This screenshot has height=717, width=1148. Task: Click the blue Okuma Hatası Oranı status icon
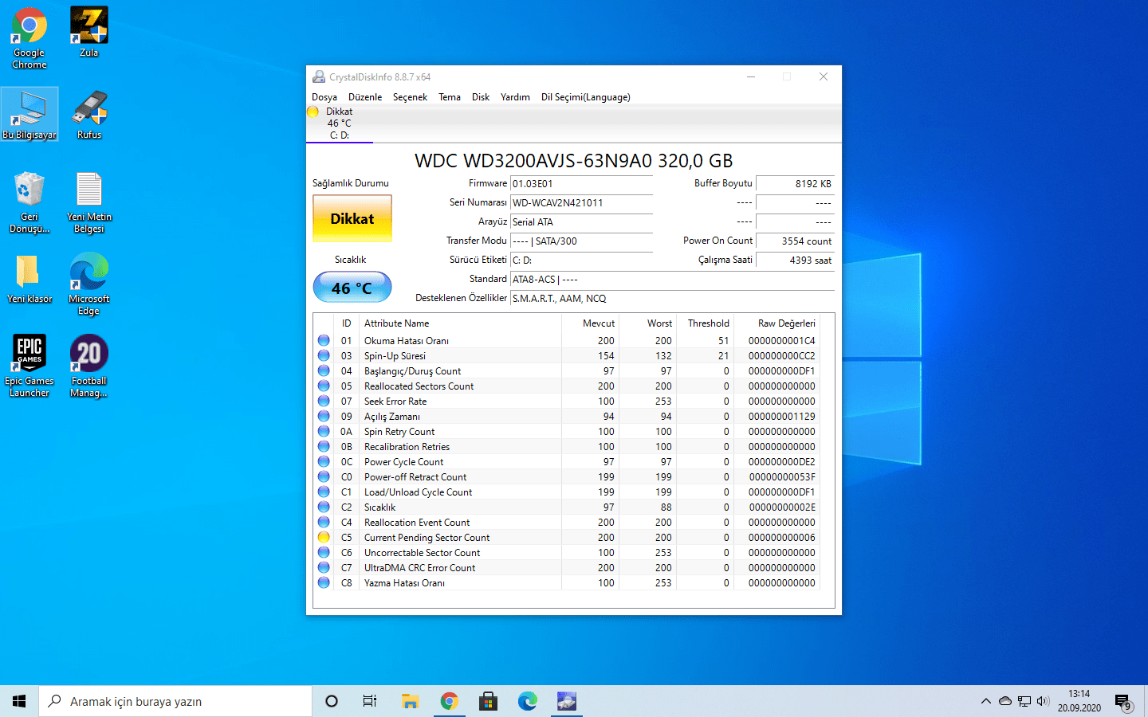(x=324, y=341)
